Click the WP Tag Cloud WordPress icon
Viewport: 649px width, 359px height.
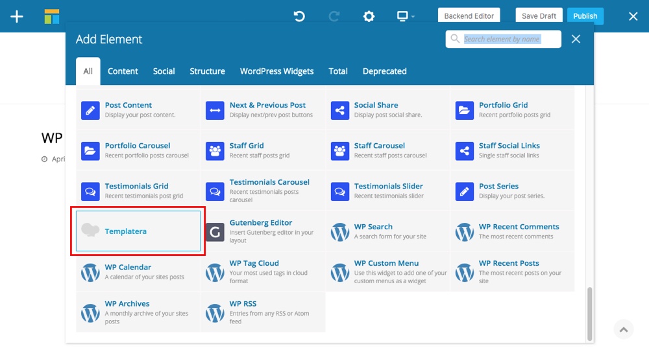(x=215, y=272)
